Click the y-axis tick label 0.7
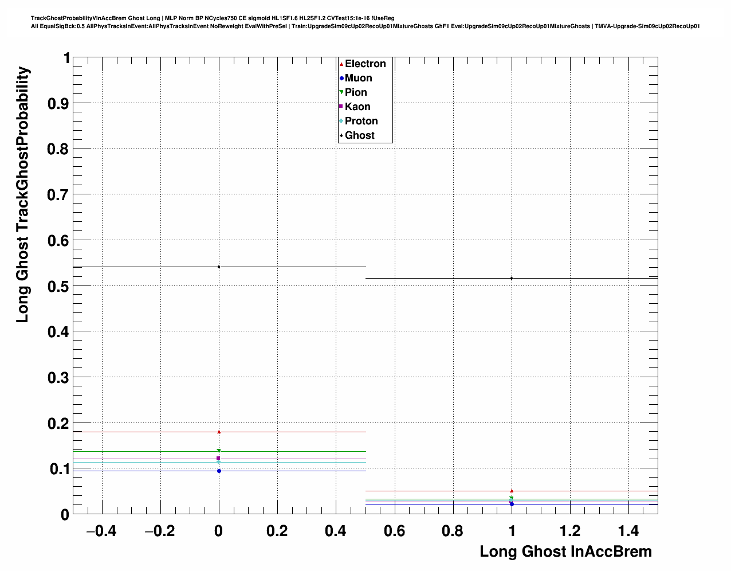The height and width of the screenshot is (571, 731). point(57,195)
